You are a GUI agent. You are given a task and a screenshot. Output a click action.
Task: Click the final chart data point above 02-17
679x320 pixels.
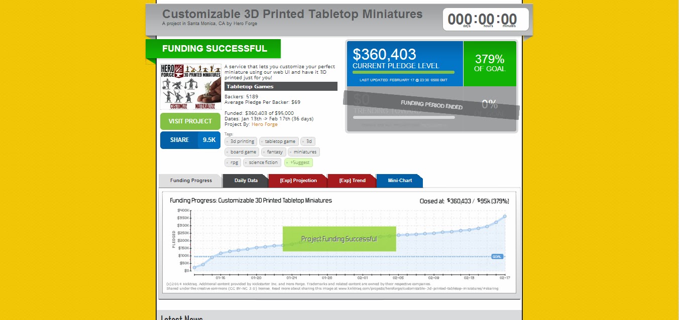coord(505,216)
